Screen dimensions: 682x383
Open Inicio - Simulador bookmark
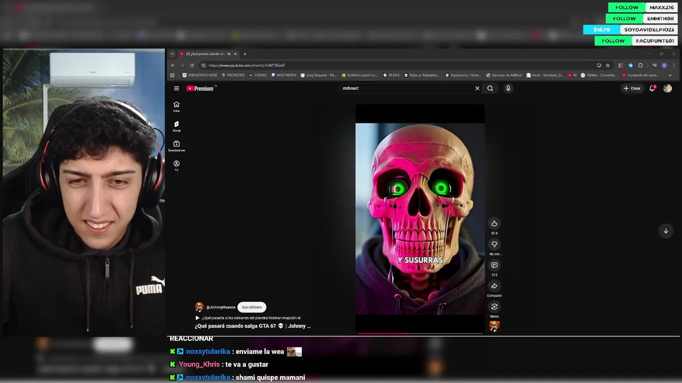(x=545, y=75)
